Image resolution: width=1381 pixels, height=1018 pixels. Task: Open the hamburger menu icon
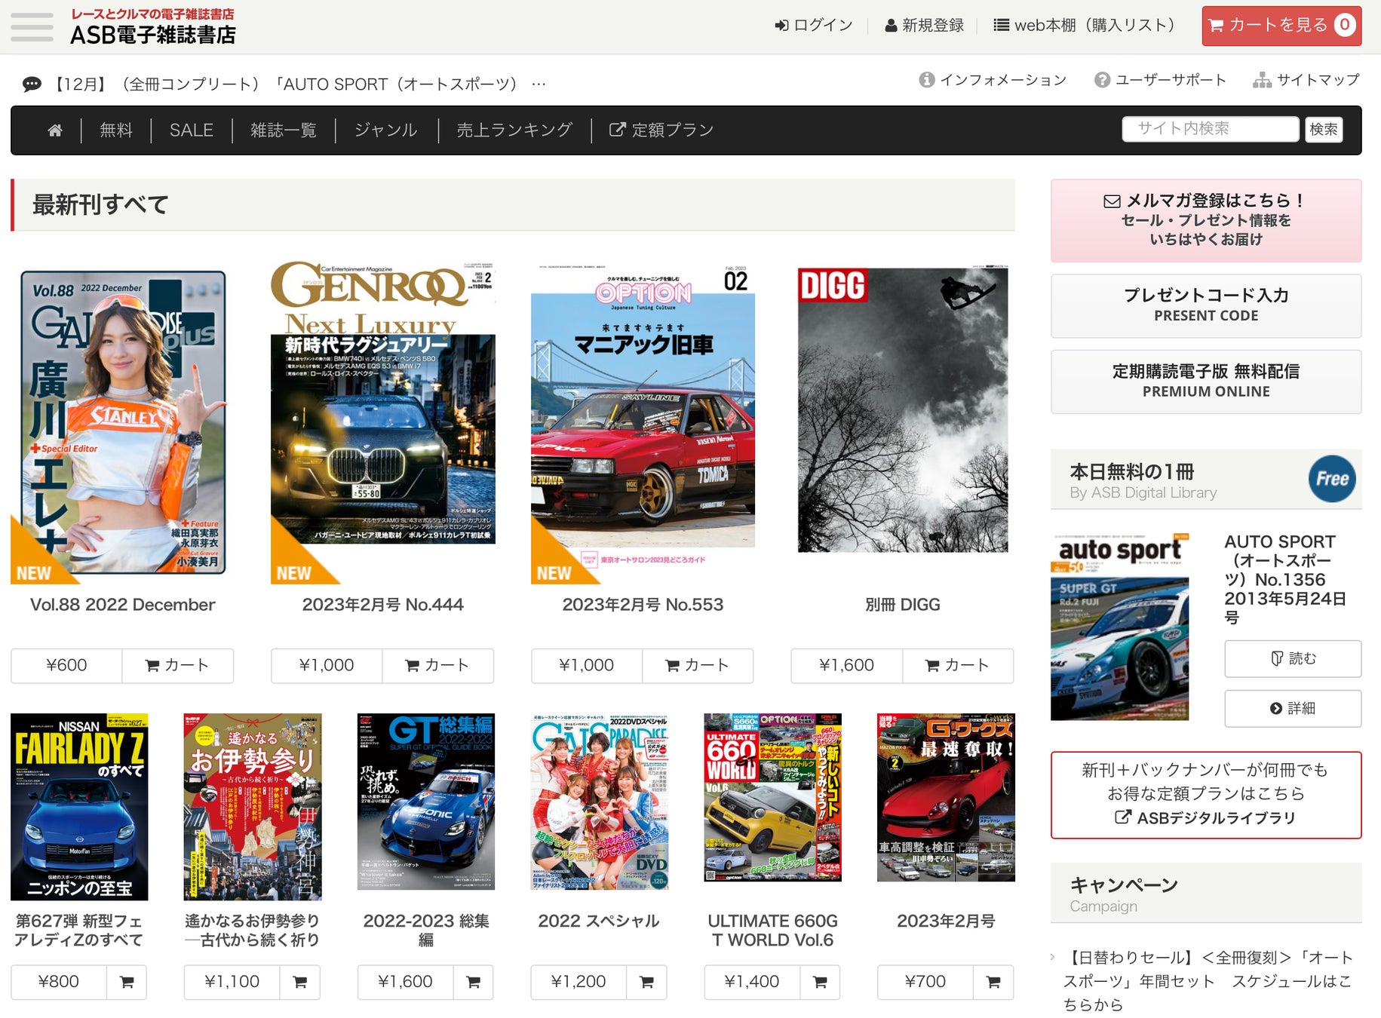32,26
